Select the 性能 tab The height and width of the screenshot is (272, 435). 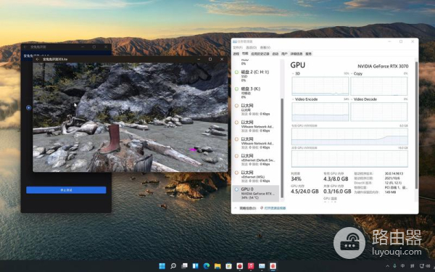245,54
